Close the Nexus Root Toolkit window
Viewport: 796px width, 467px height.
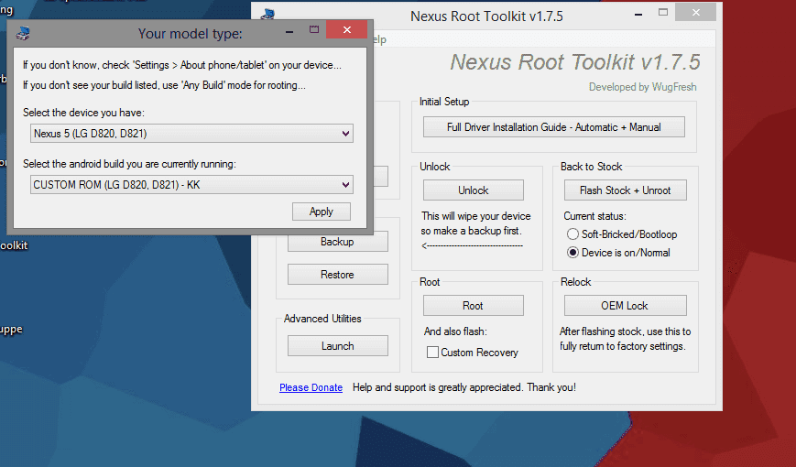point(695,12)
